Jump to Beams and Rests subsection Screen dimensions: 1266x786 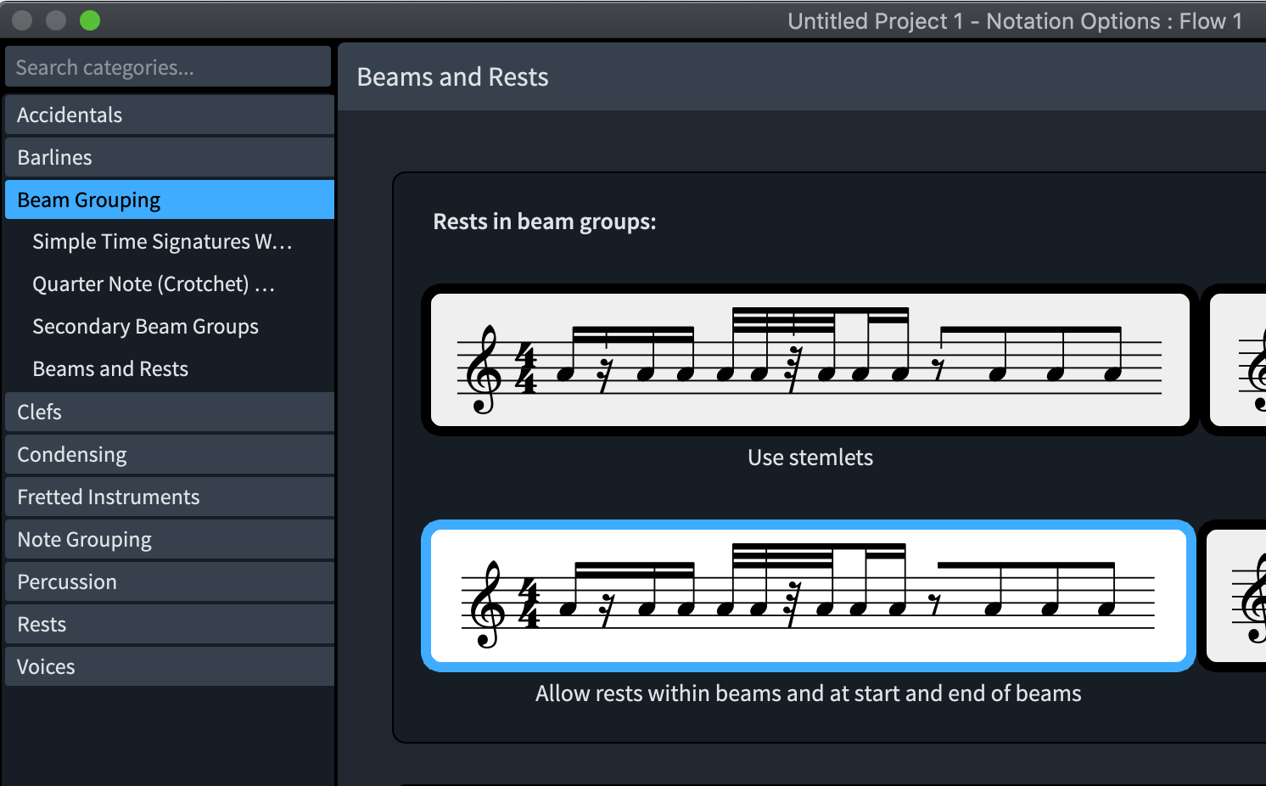point(110,369)
